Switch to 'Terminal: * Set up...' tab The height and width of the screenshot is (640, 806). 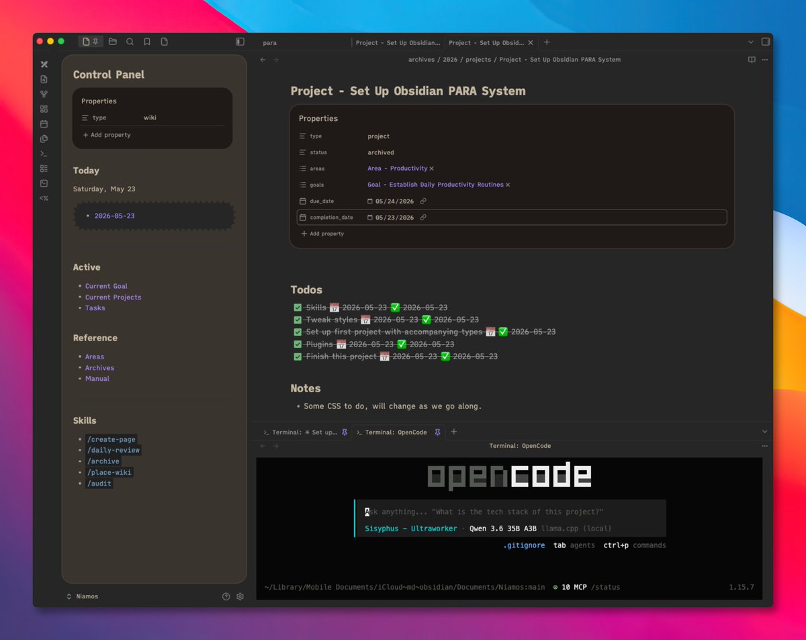(x=305, y=432)
